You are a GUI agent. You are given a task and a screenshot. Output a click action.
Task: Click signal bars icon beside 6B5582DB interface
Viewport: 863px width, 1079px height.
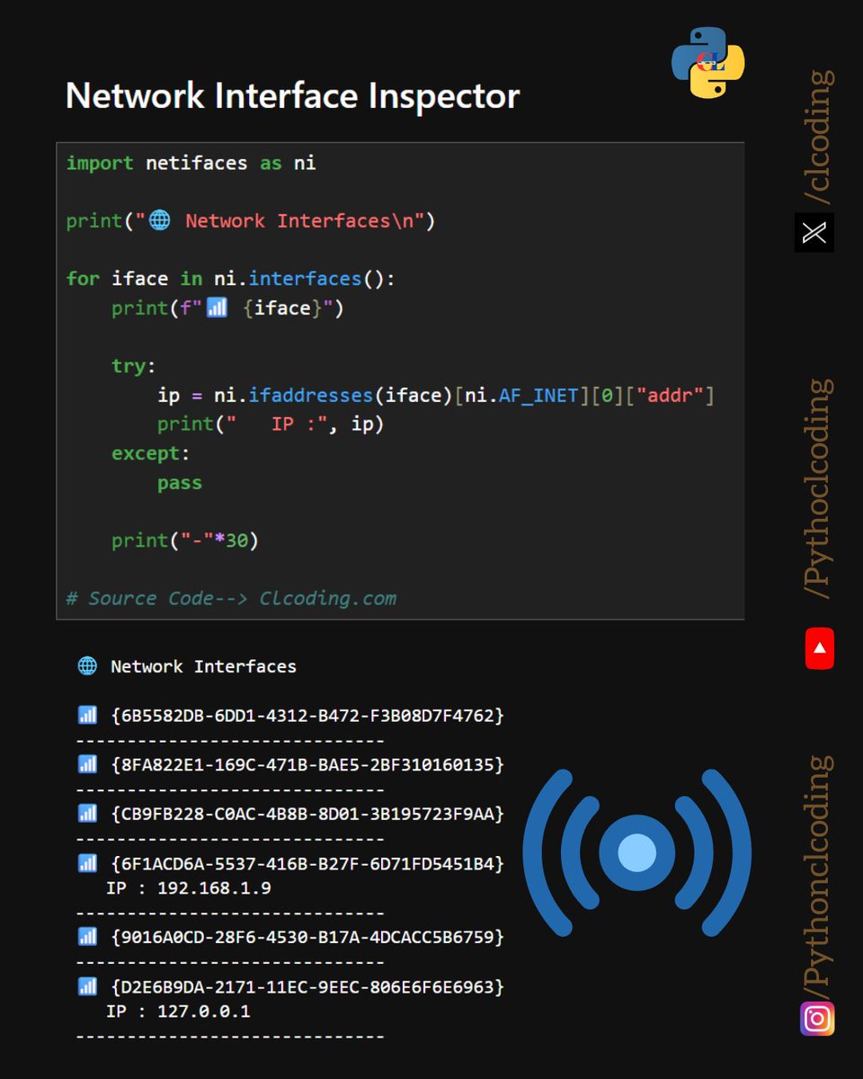87,716
